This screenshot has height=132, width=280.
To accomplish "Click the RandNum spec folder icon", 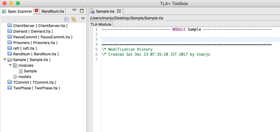I will (10, 54).
